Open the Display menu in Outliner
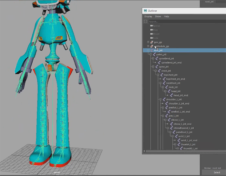 click(148, 16)
